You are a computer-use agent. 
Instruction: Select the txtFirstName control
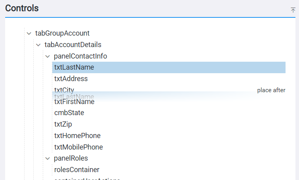[x=74, y=102]
